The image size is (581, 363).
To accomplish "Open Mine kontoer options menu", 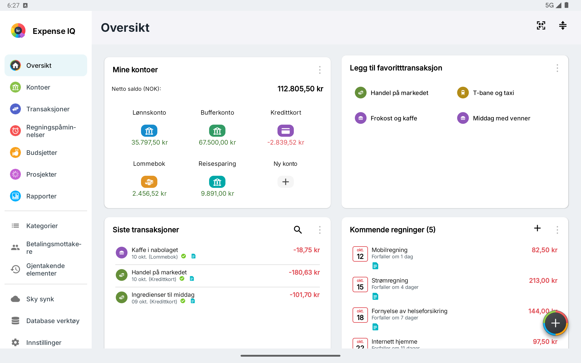I will click(x=320, y=70).
